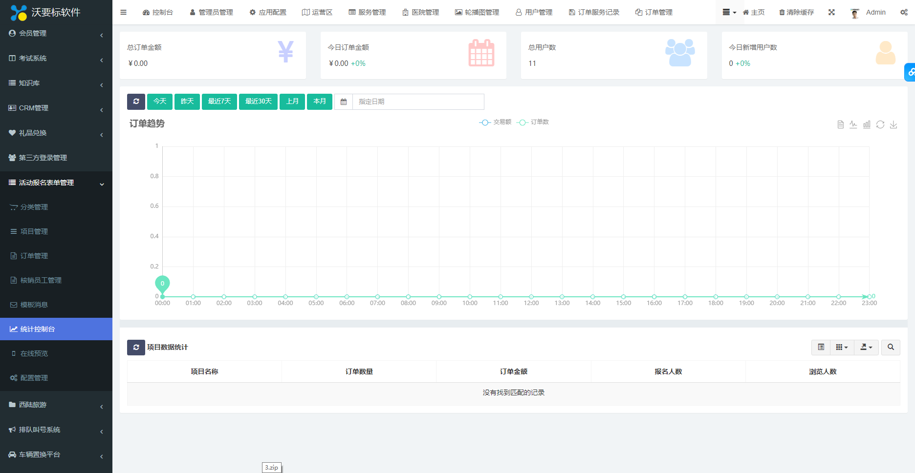
Task: Open 订单管理 in the top navigation
Action: coord(654,12)
